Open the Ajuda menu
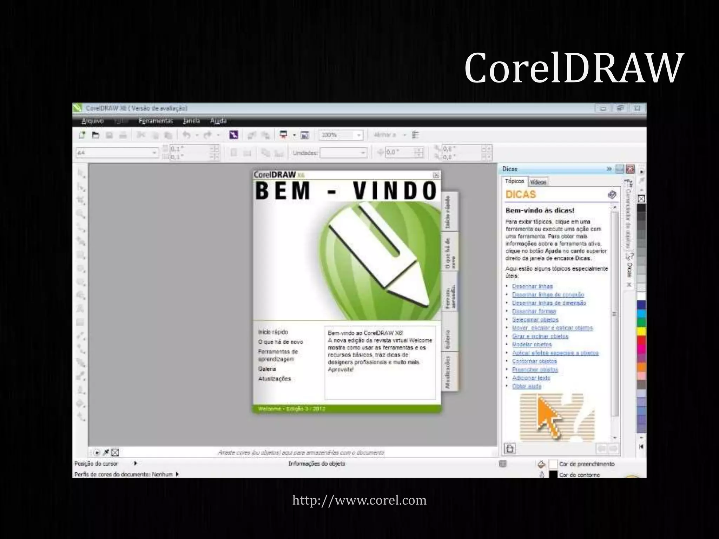Viewport: 719px width, 539px height. (x=218, y=121)
